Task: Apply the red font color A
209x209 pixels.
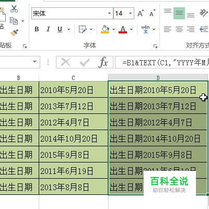Action: [123, 29]
